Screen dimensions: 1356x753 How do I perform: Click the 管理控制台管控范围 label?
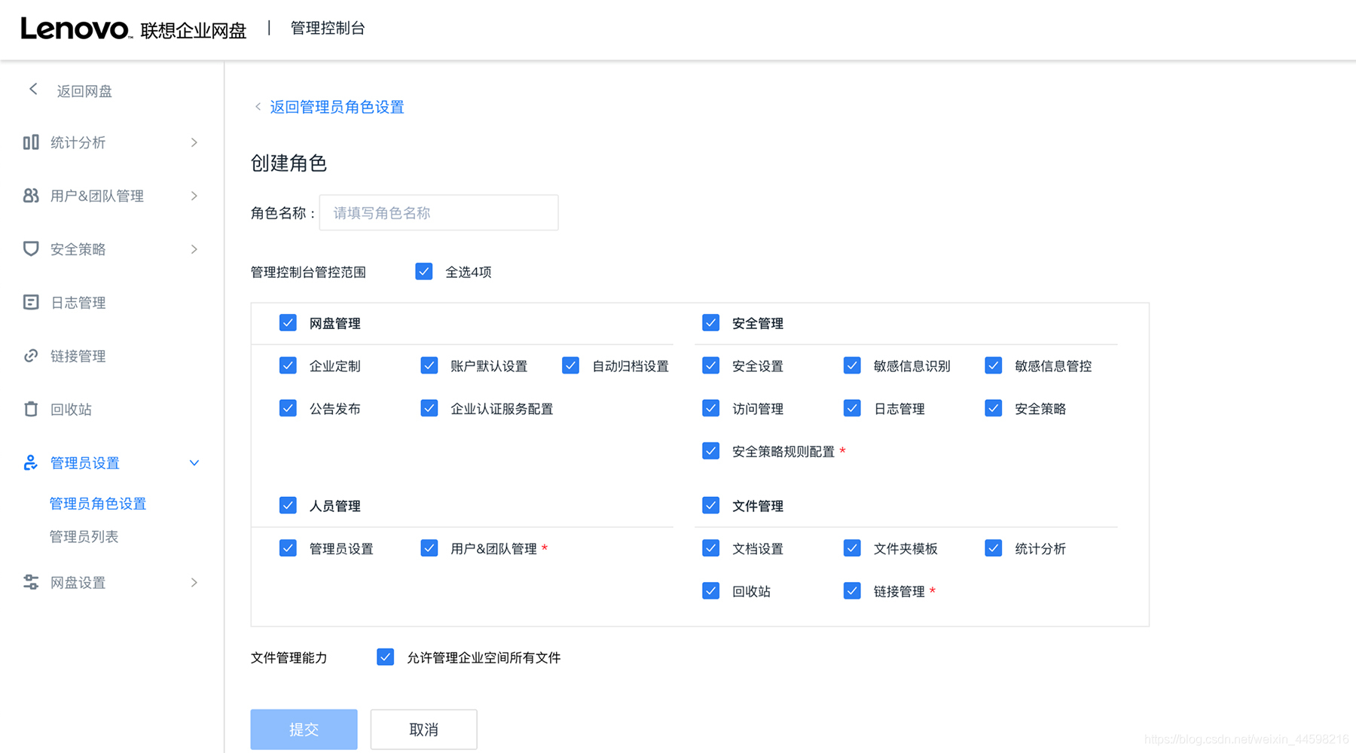308,272
